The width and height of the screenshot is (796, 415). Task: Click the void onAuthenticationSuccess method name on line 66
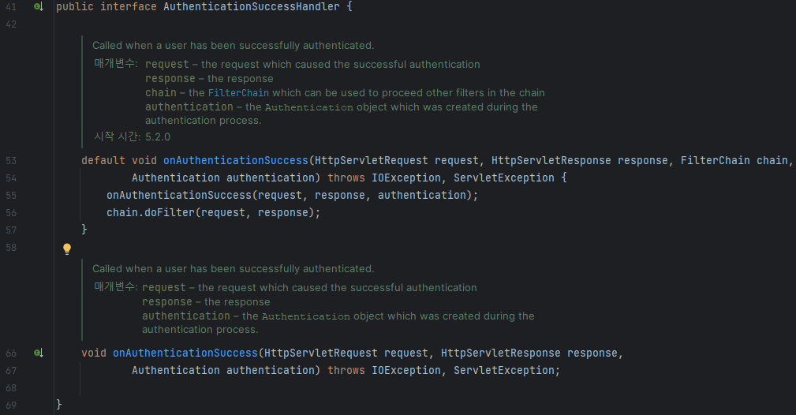[185, 353]
